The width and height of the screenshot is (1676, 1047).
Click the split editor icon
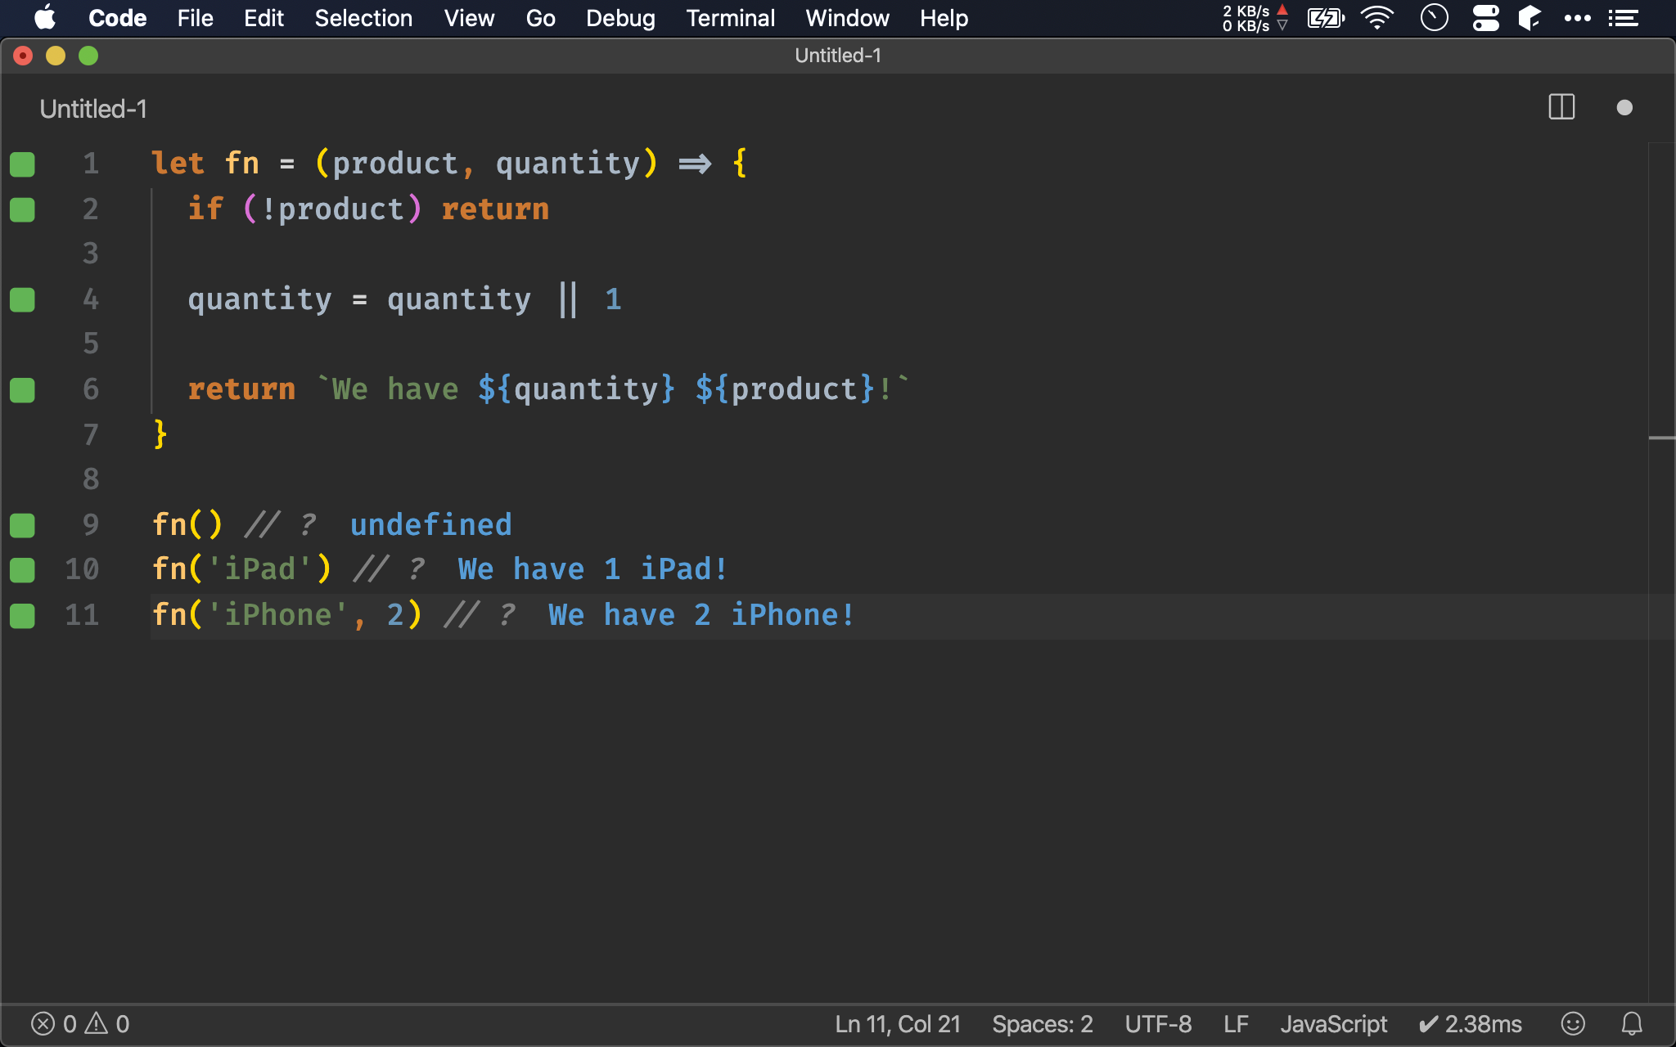click(1562, 107)
